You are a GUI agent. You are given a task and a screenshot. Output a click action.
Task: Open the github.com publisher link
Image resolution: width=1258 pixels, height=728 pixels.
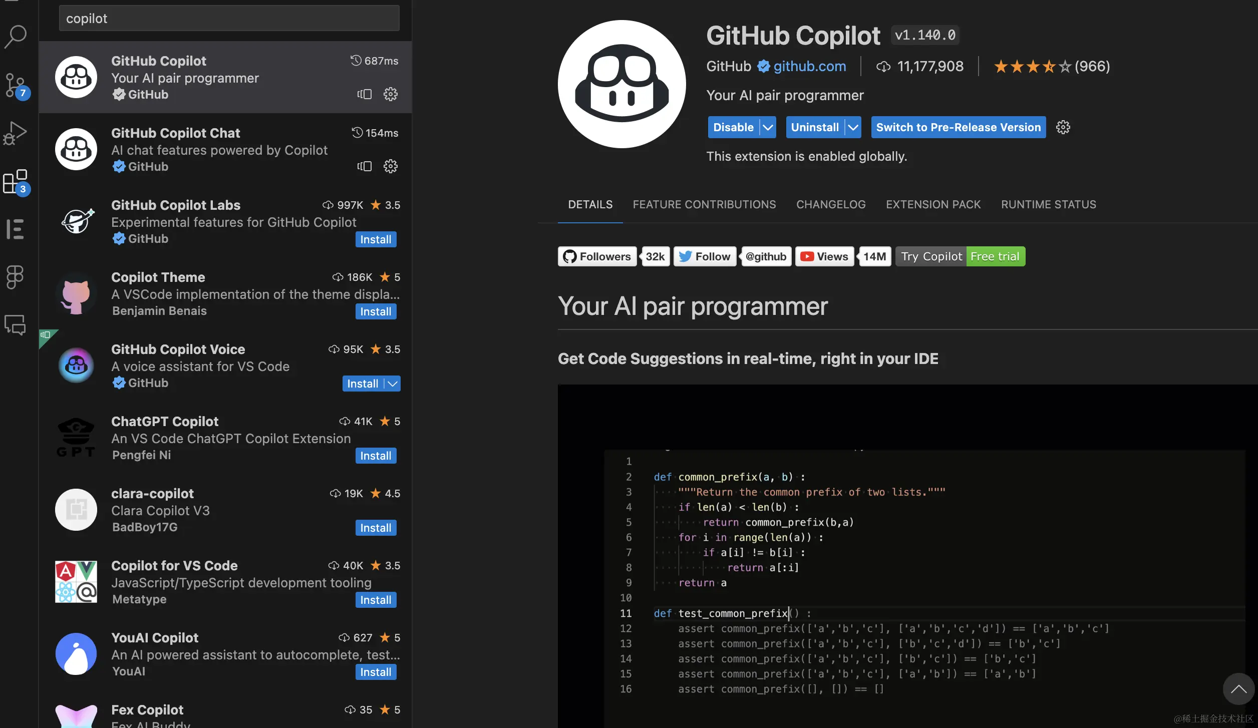809,66
